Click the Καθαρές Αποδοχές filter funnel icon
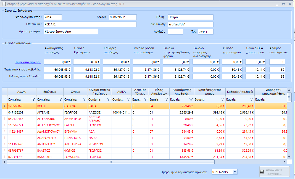 pos(251,99)
